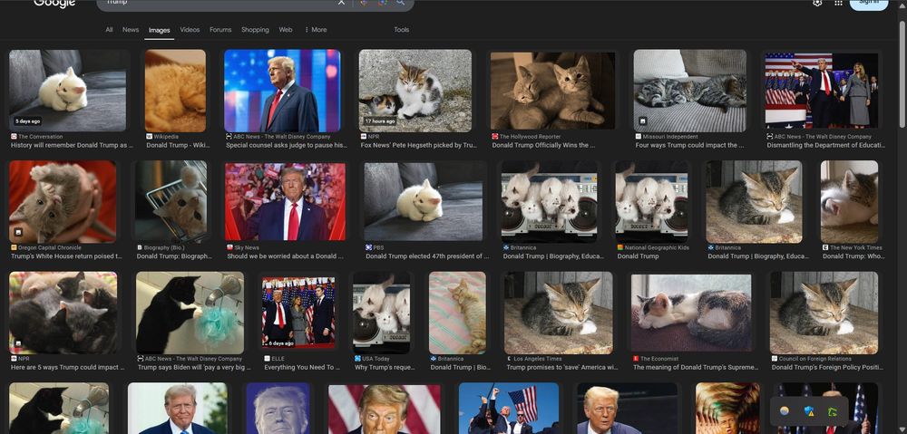Click the voice search microphone icon
The width and height of the screenshot is (907, 434).
click(364, 3)
